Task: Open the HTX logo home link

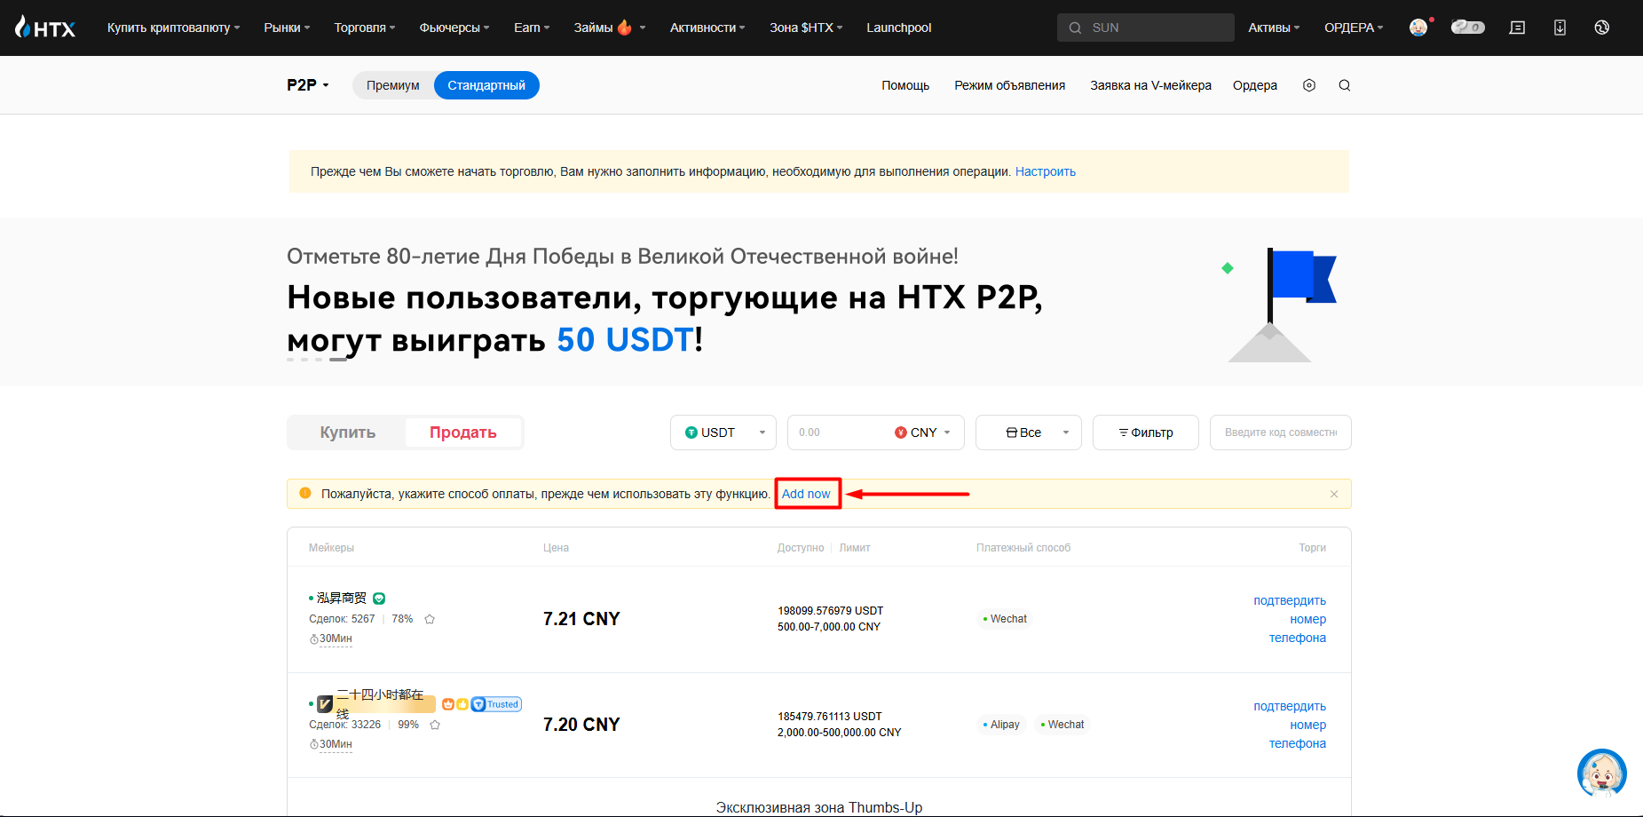Action: pyautogui.click(x=45, y=28)
